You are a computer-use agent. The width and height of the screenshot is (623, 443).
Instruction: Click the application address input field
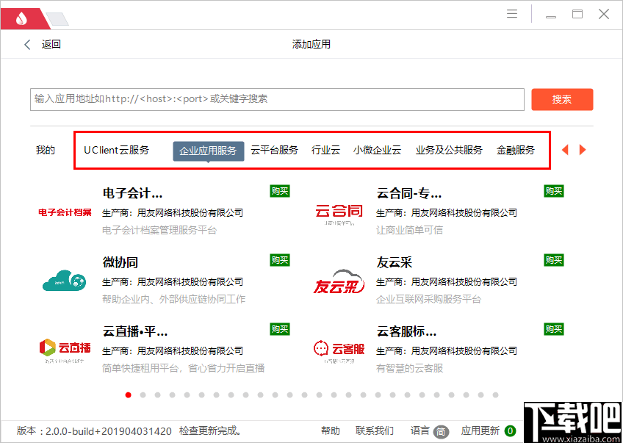277,99
